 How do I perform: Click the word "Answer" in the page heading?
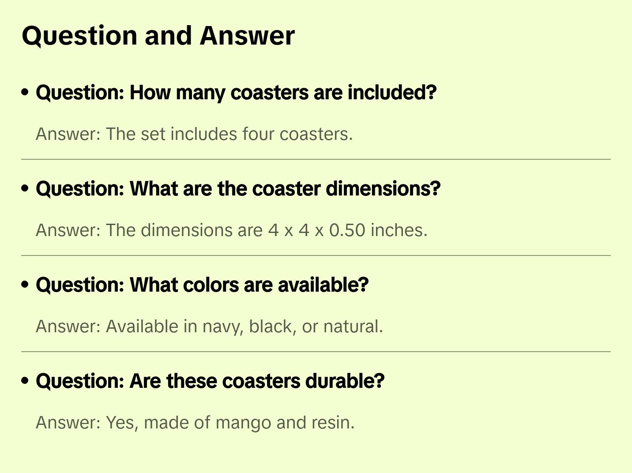tap(247, 36)
